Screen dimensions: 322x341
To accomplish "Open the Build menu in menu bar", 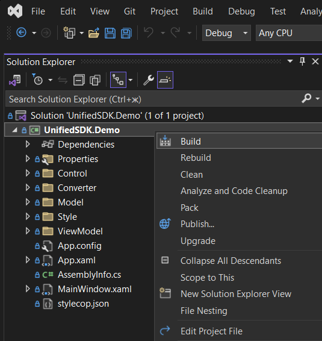I will 203,11.
